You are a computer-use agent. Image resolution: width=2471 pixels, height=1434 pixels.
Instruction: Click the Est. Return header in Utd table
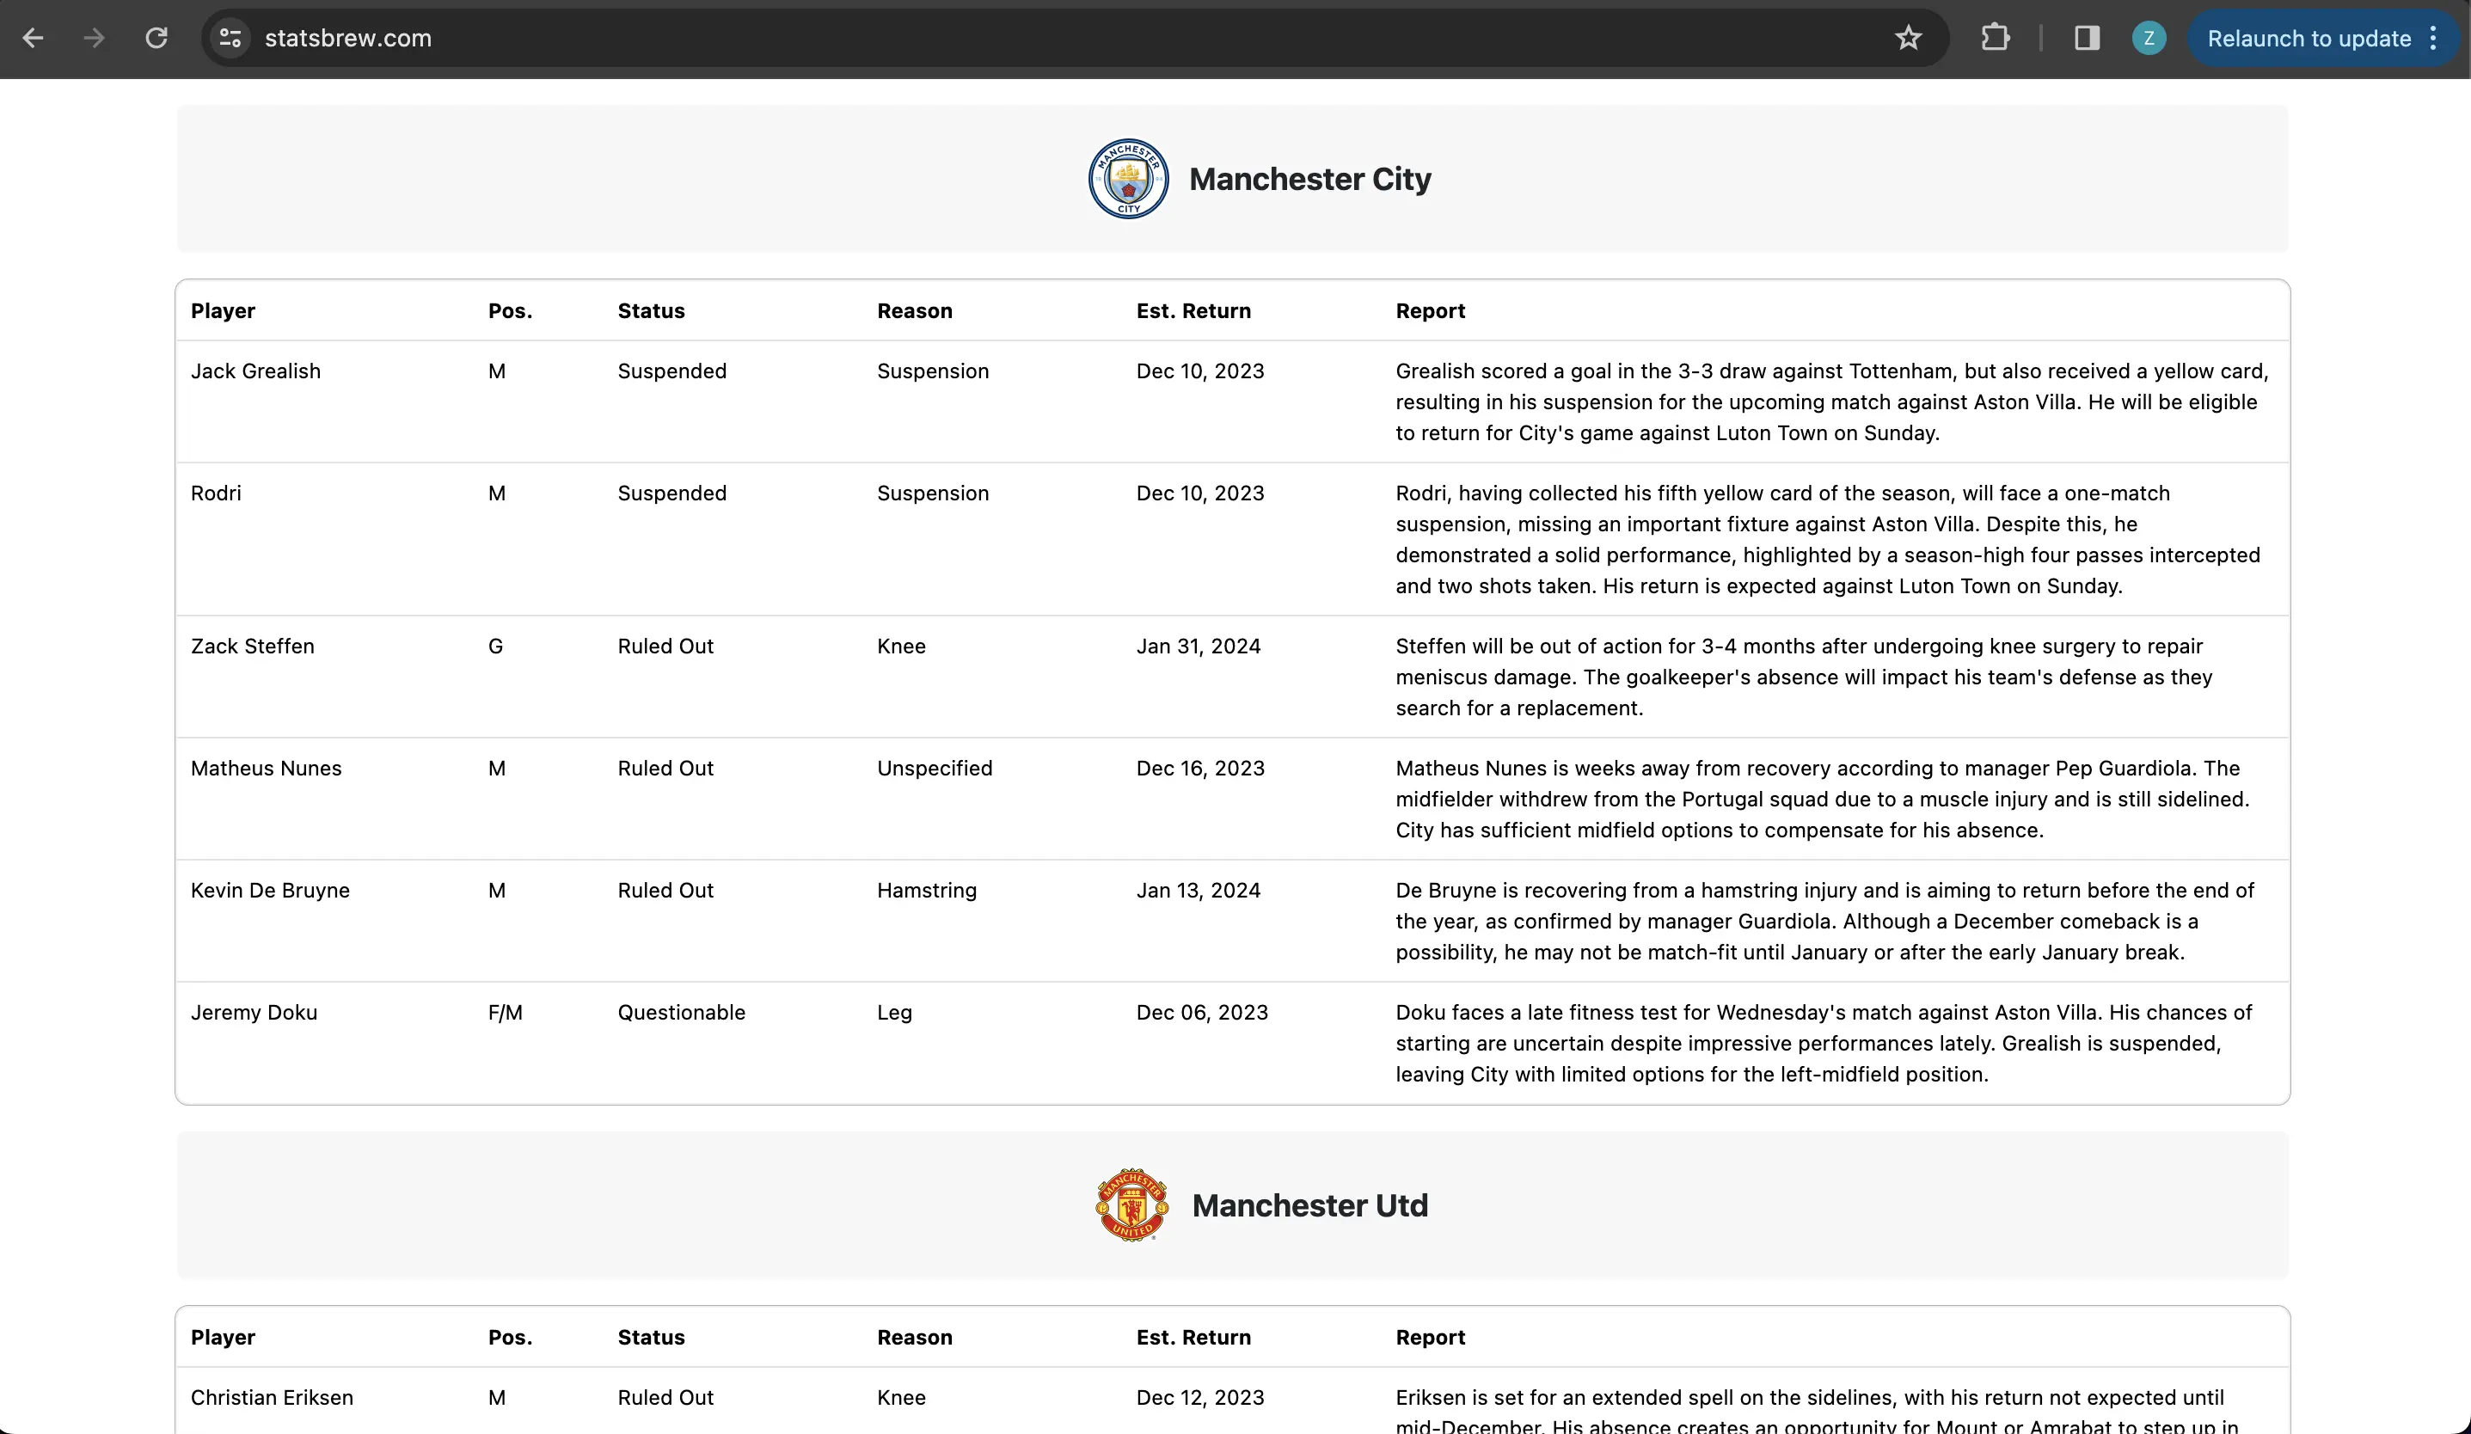click(x=1193, y=1337)
